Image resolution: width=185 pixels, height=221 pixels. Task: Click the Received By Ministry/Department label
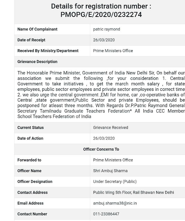pos(48,51)
